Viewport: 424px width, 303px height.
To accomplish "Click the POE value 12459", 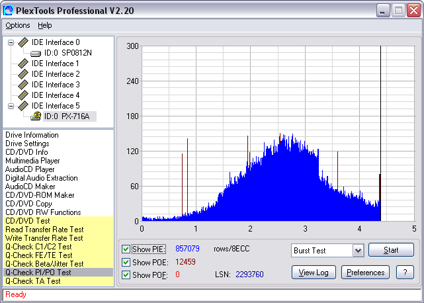I will 185,262.
